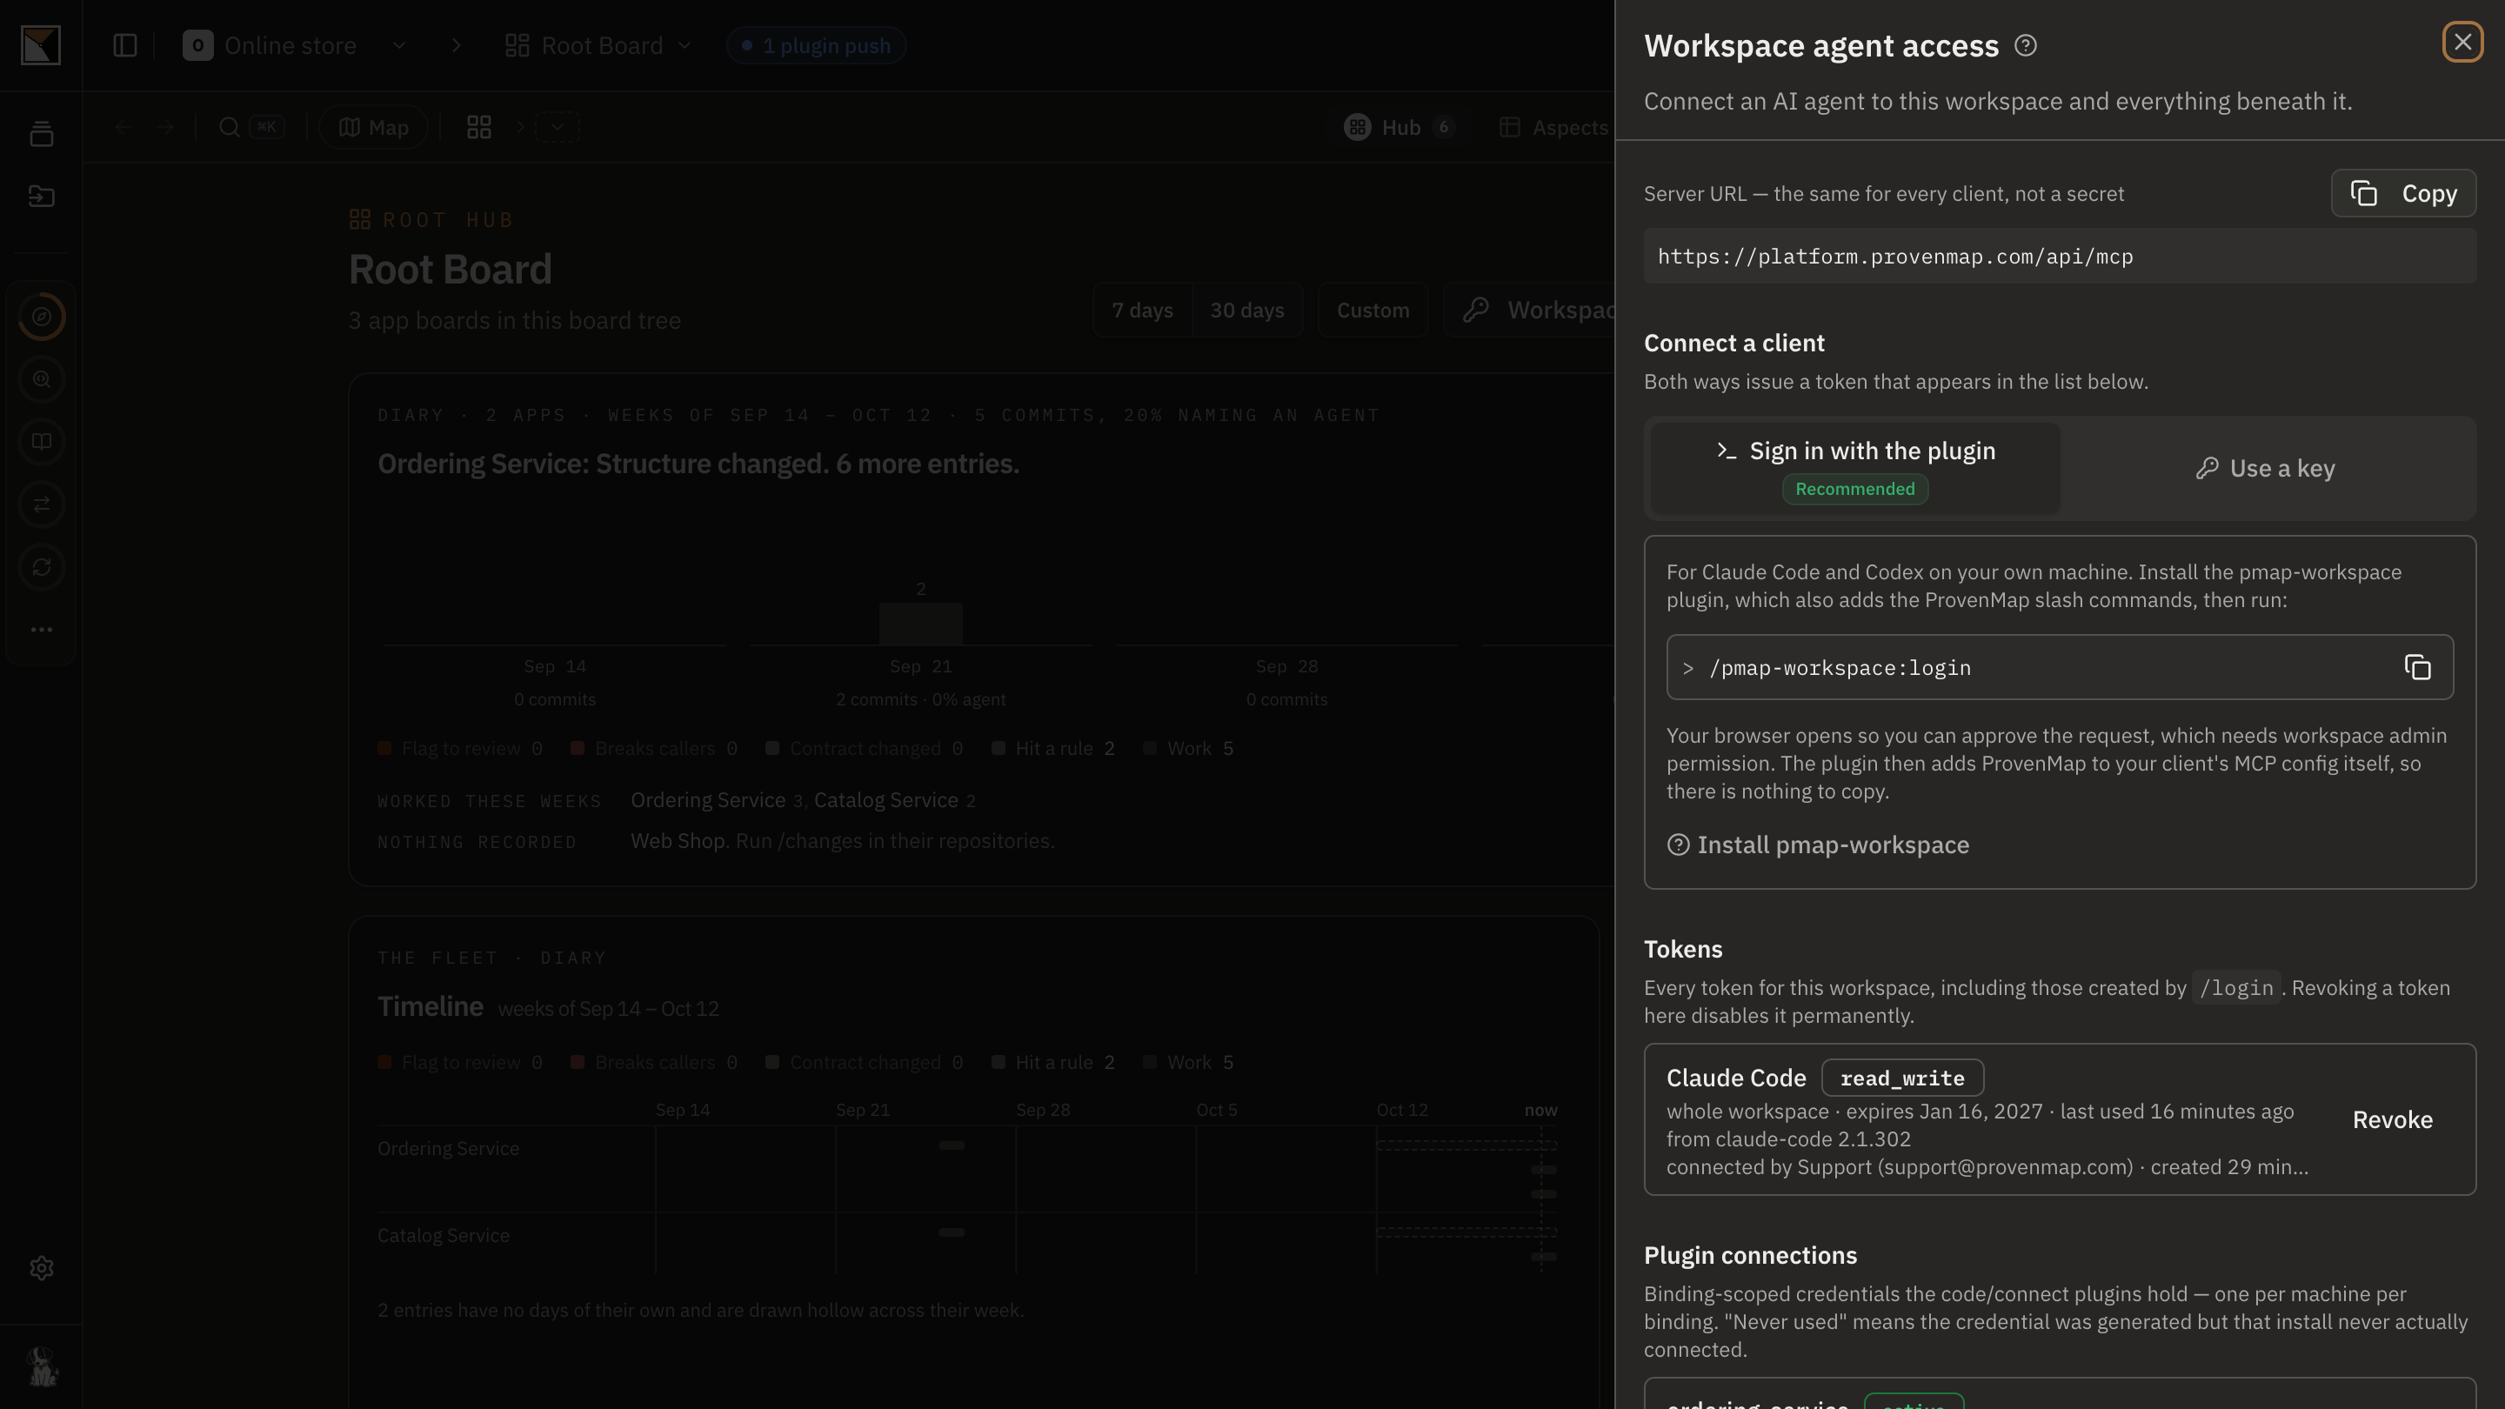Open the import arrow sidebar icon
This screenshot has height=1409, width=2505.
point(41,197)
